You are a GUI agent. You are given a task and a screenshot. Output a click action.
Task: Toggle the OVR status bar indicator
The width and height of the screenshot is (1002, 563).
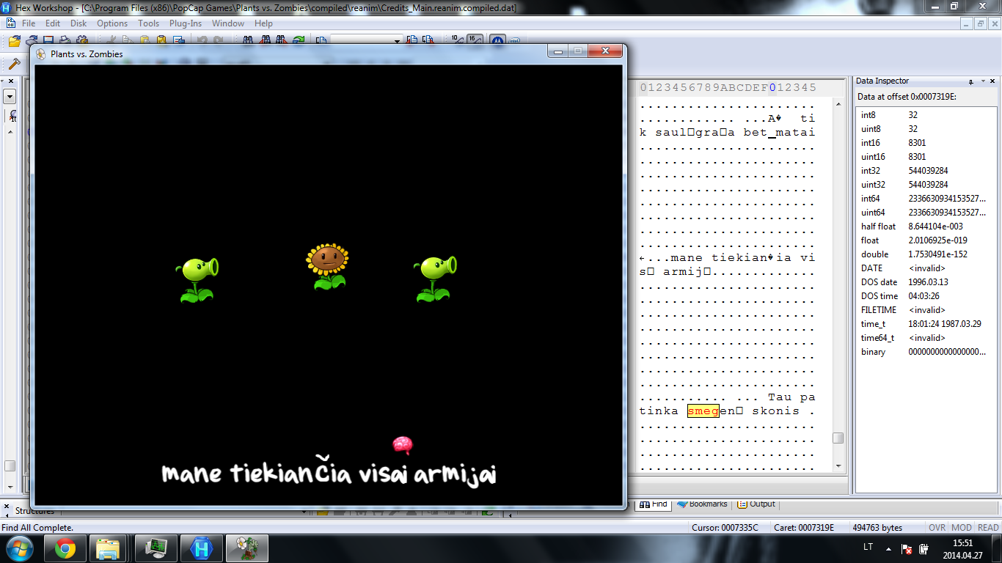(937, 528)
